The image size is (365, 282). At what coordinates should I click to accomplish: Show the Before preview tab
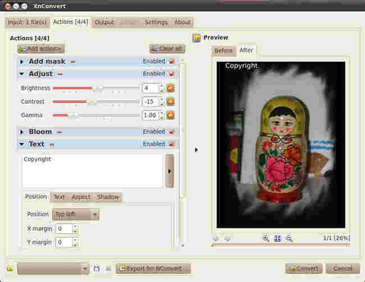click(x=223, y=50)
